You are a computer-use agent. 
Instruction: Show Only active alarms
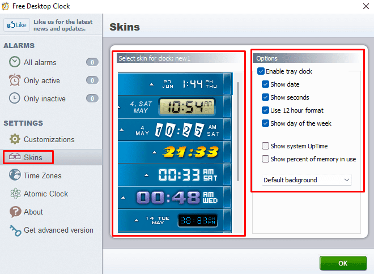tap(42, 80)
